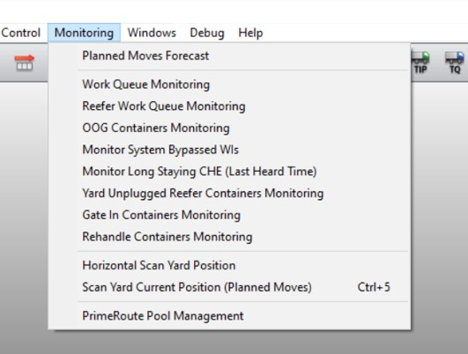Select Planned Moves Forecast

click(x=229, y=55)
